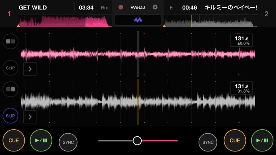Disable the purple SLIP on deck 2
Viewport: 276px width, 155px height.
pyautogui.click(x=11, y=116)
